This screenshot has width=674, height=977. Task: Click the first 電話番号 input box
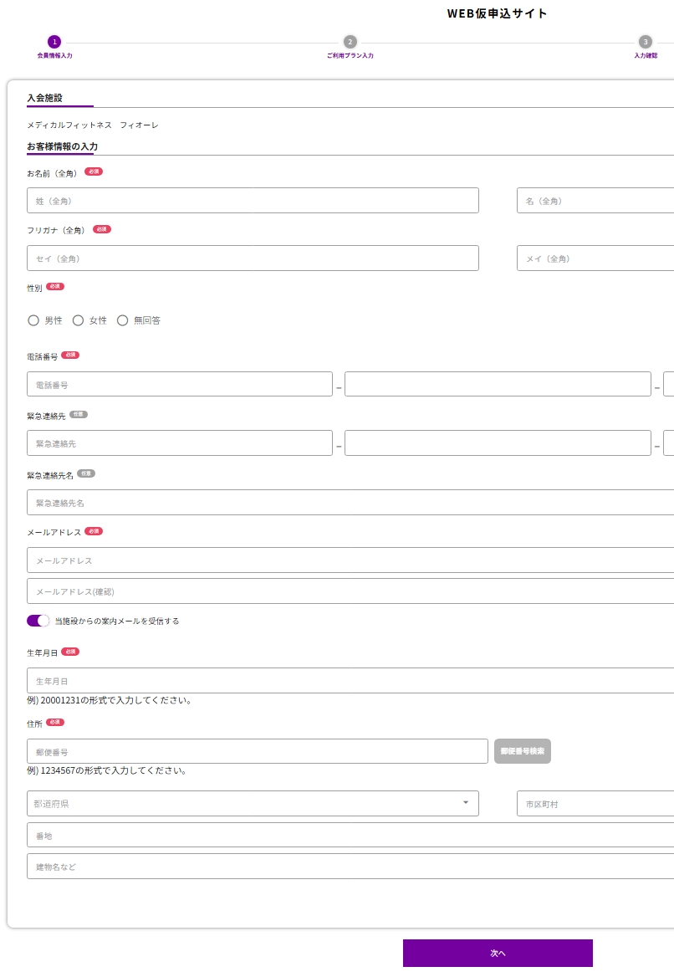(x=180, y=385)
